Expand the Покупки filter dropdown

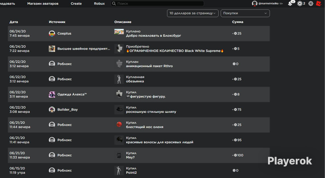point(245,13)
